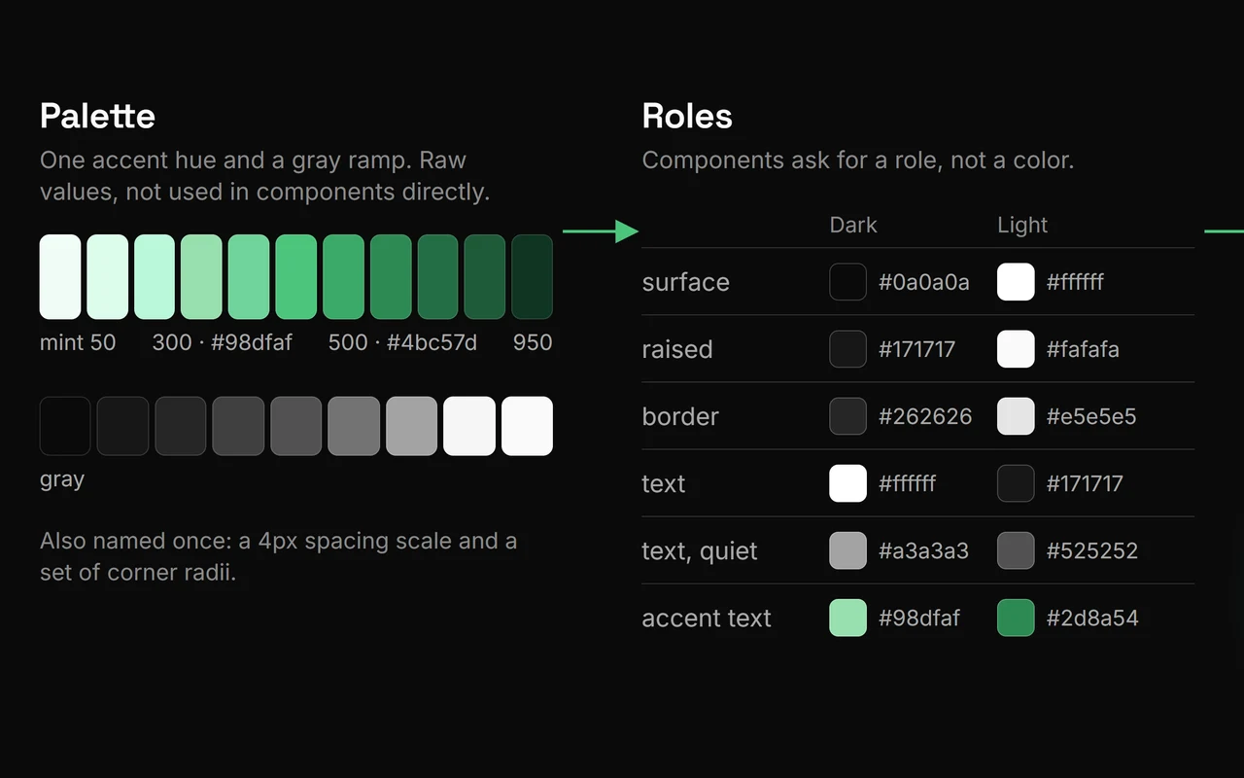The height and width of the screenshot is (778, 1244).
Task: Select the '300 · #98dfaf' palette label
Action: (x=223, y=342)
